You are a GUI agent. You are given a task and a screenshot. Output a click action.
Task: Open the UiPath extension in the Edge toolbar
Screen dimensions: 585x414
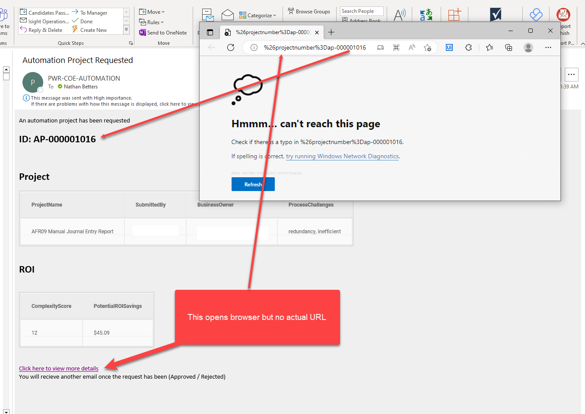[449, 47]
